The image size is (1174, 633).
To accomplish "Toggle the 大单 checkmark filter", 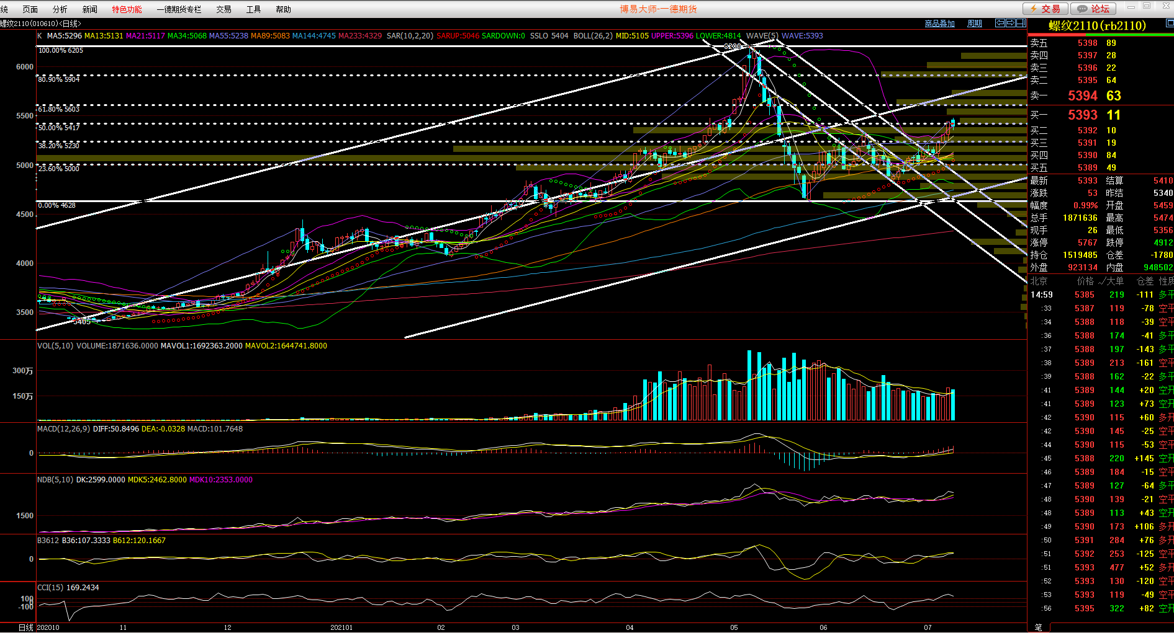I will [1111, 281].
